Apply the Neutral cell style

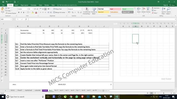(103, 12)
